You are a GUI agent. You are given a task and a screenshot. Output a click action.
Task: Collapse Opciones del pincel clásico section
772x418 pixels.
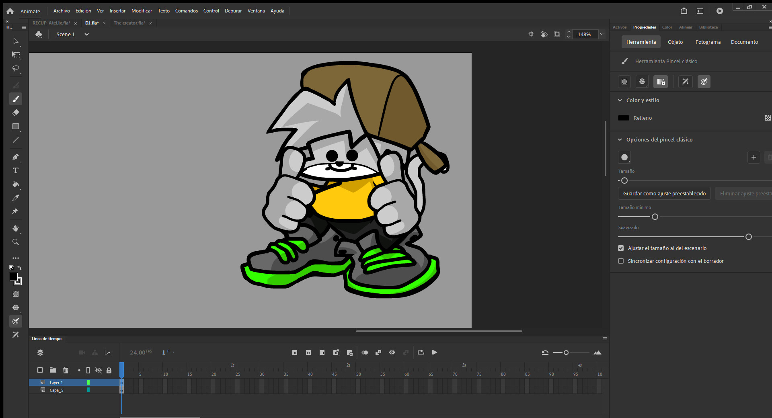coord(620,139)
